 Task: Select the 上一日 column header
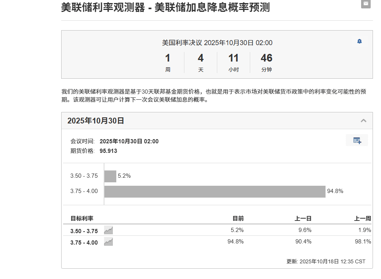coord(303,219)
